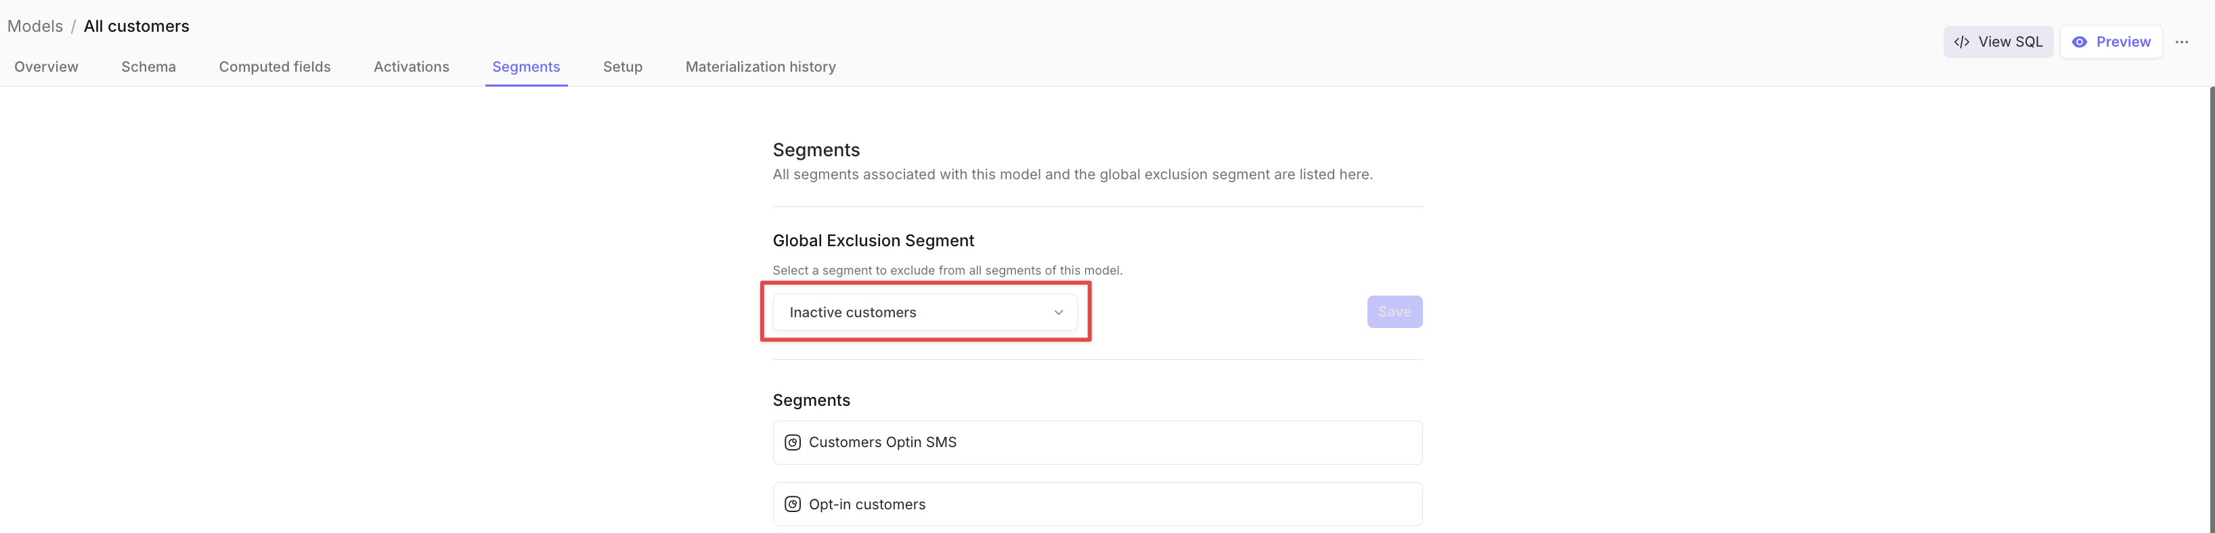Open the Computed fields tab
Viewport: 2215px width, 533px height.
pyautogui.click(x=274, y=67)
